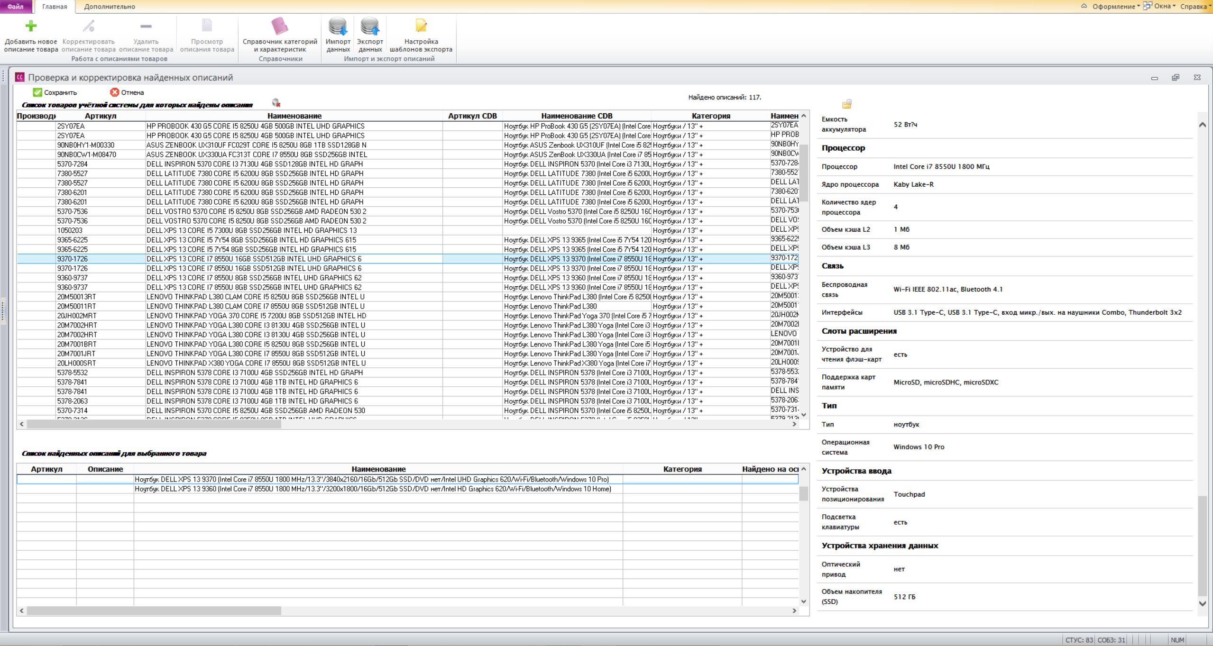Click the down arrow of the characteristics panel scrollbar
This screenshot has width=1213, height=646.
(1202, 603)
